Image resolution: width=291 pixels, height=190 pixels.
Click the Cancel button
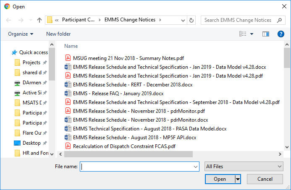click(x=265, y=179)
